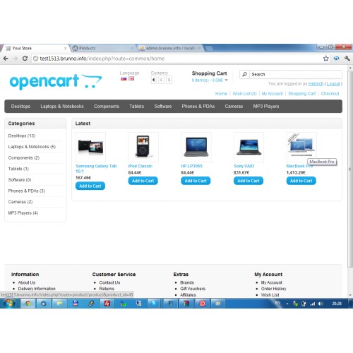Open the Windows Start button
The image size is (353, 353).
click(9, 303)
